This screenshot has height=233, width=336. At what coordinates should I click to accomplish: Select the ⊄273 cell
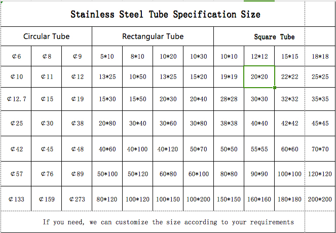click(x=77, y=200)
